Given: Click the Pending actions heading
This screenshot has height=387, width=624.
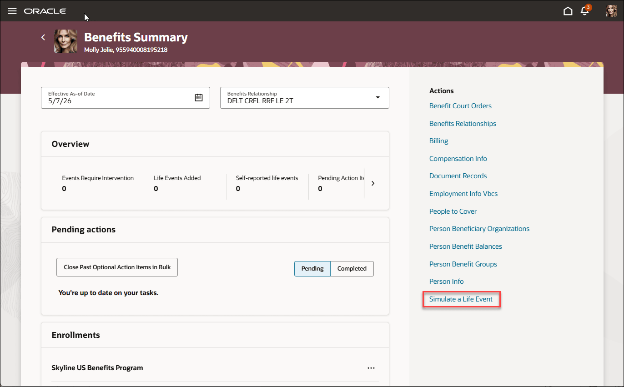Looking at the screenshot, I should click(84, 230).
